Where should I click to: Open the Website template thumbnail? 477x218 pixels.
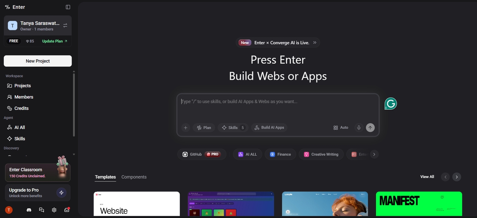pos(137,204)
